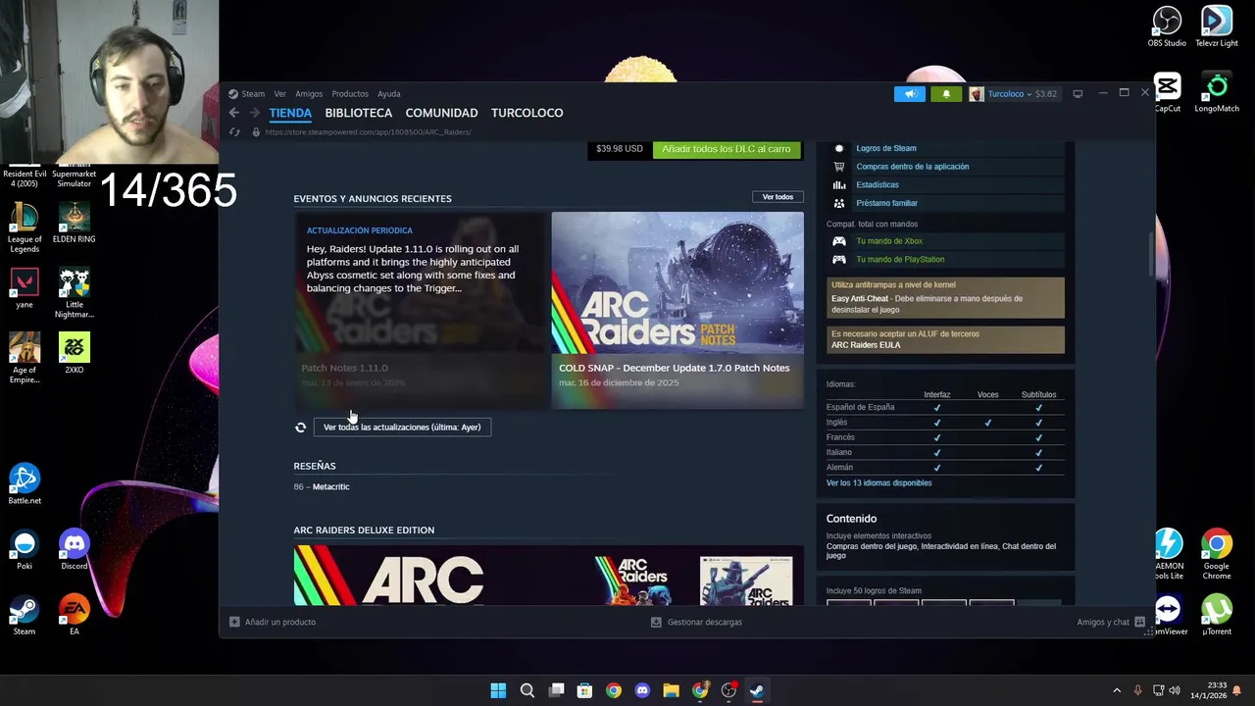Open the Ver menu

[x=280, y=94]
